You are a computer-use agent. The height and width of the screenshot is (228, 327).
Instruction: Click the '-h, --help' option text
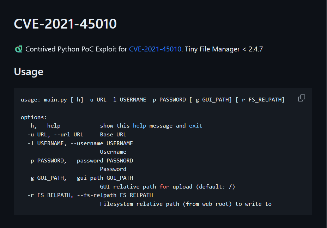pos(44,126)
